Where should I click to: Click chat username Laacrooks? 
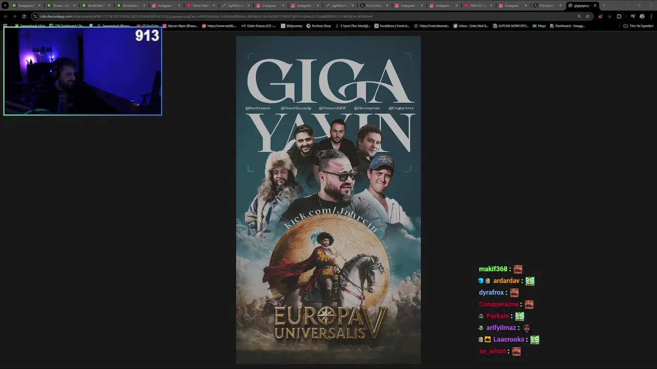coord(509,340)
